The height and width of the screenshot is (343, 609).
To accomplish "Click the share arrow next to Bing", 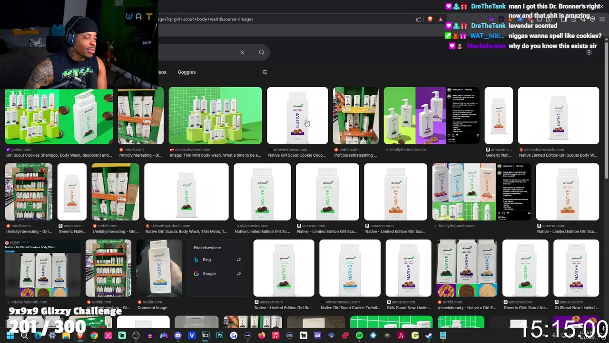I will point(239,260).
